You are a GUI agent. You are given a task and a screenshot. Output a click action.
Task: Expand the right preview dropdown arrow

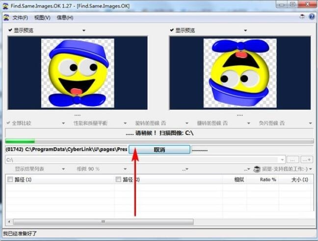click(245, 30)
